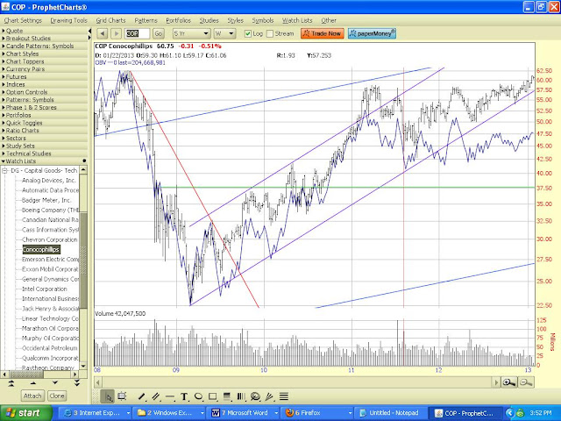
Task: Zoom out with the magnifier minus icon
Action: [526, 382]
